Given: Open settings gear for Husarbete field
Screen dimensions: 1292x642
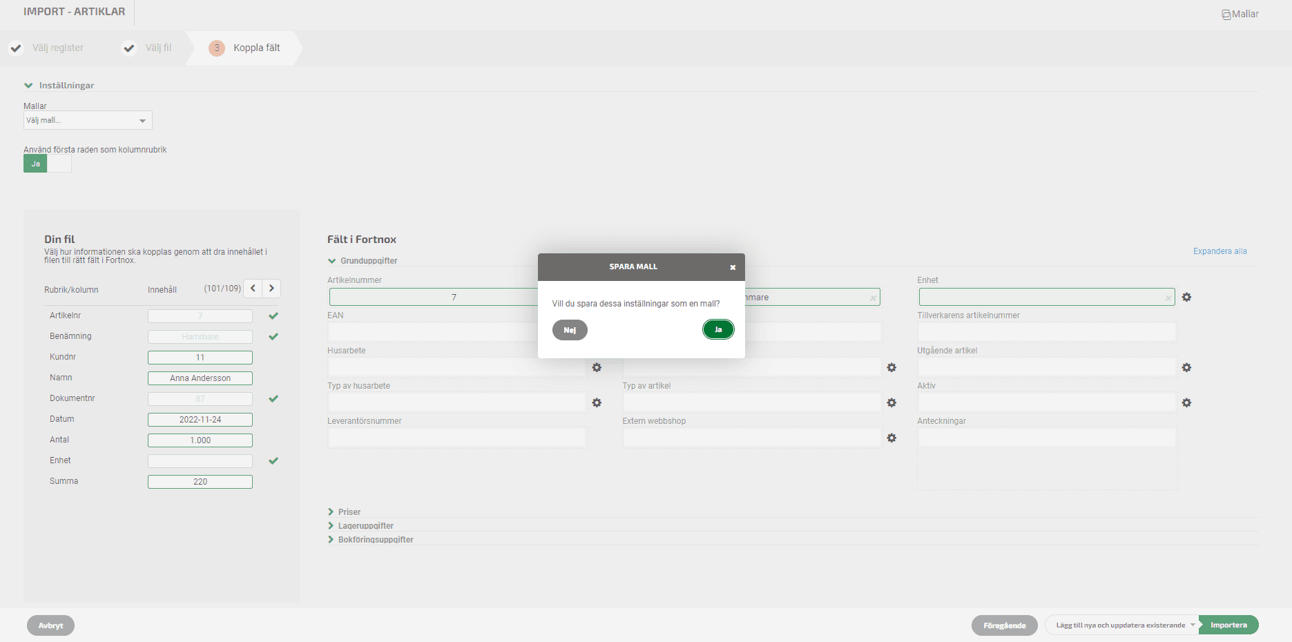Looking at the screenshot, I should coord(597,367).
